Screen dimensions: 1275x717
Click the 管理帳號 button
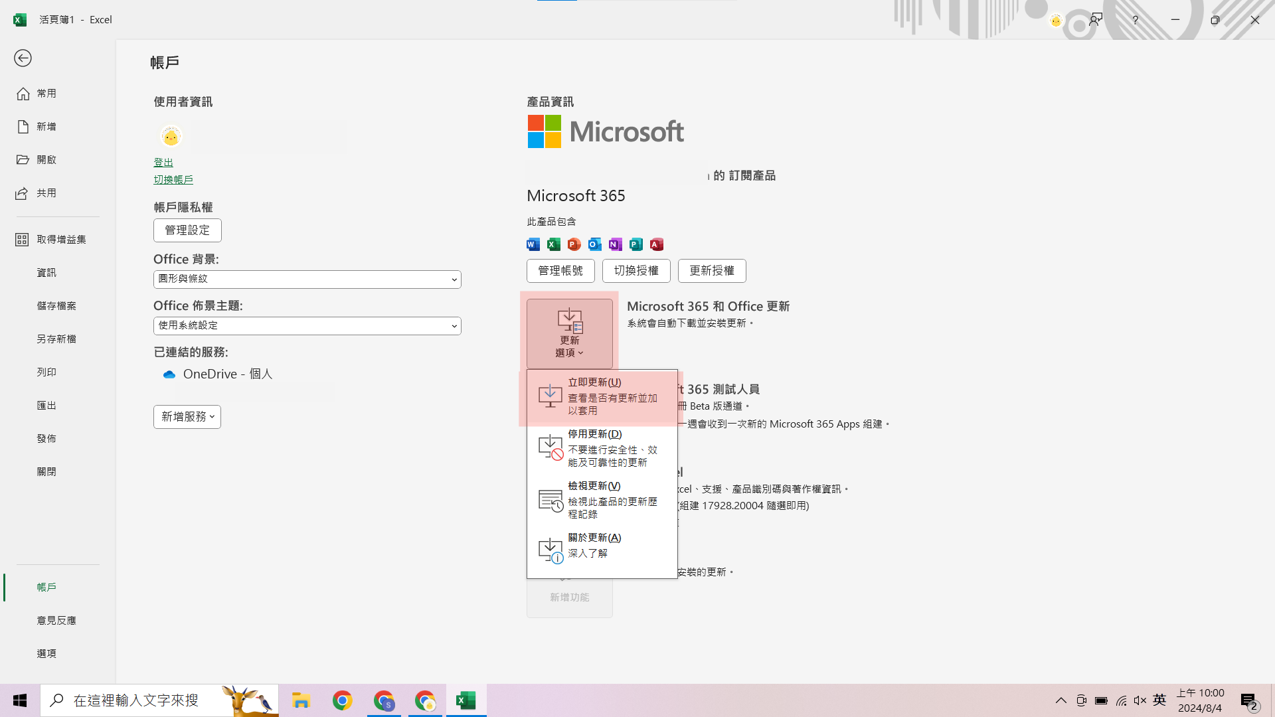[x=560, y=271]
